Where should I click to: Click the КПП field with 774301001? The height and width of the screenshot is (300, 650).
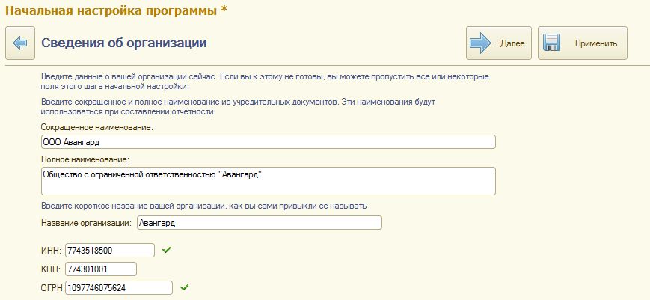pyautogui.click(x=101, y=269)
